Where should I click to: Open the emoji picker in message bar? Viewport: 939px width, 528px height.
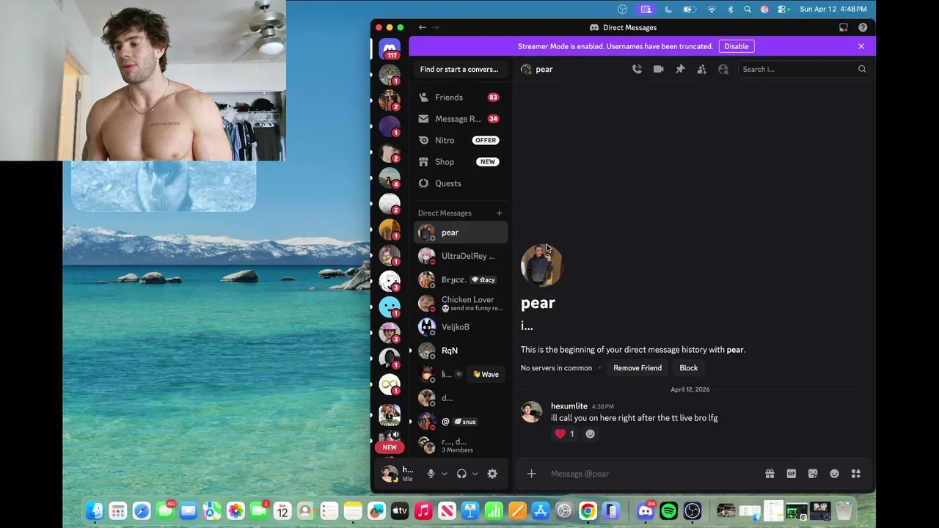click(834, 474)
